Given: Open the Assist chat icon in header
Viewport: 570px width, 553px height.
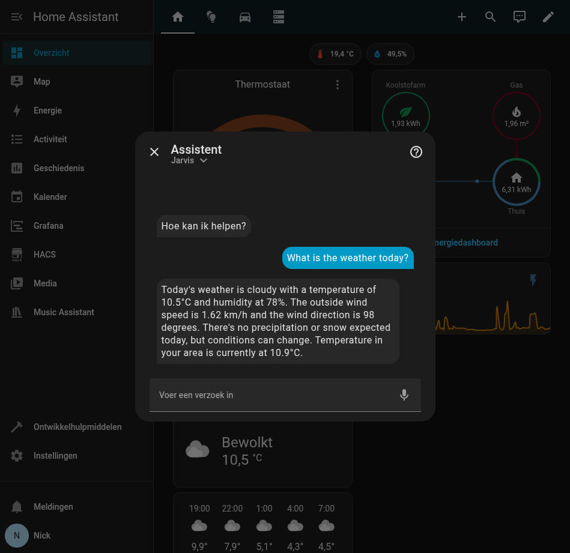Looking at the screenshot, I should click(519, 17).
